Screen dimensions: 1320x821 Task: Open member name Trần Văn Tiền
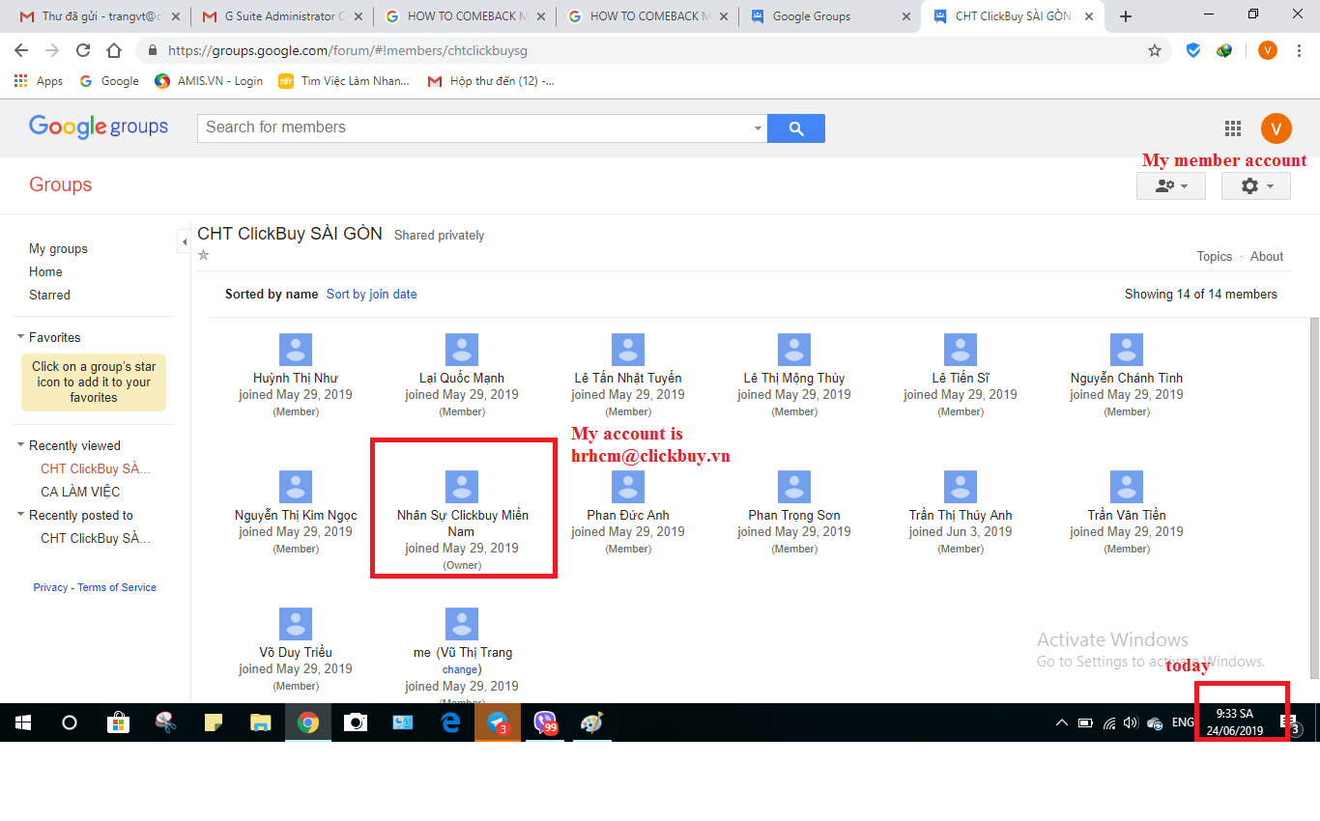coord(1127,515)
